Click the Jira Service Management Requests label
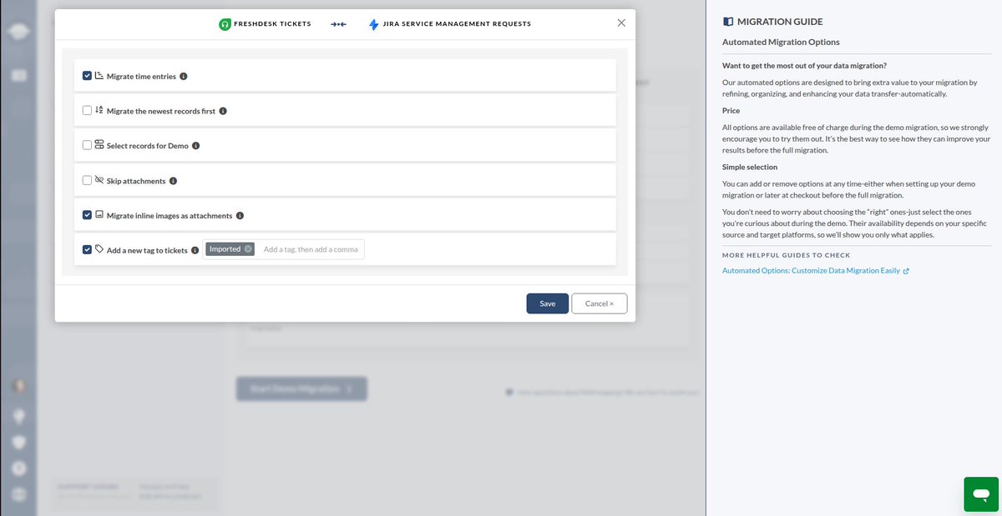The width and height of the screenshot is (1002, 516). [x=457, y=24]
